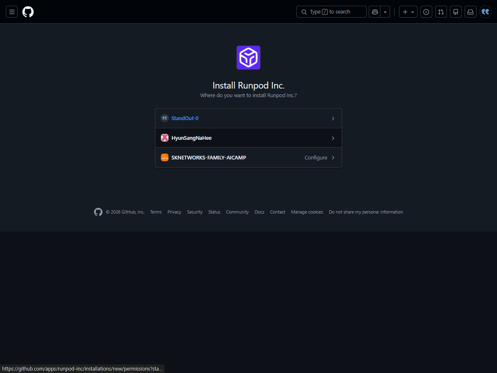This screenshot has height=373, width=497.
Task: Click the Runpod Inc. app logo
Action: click(248, 57)
